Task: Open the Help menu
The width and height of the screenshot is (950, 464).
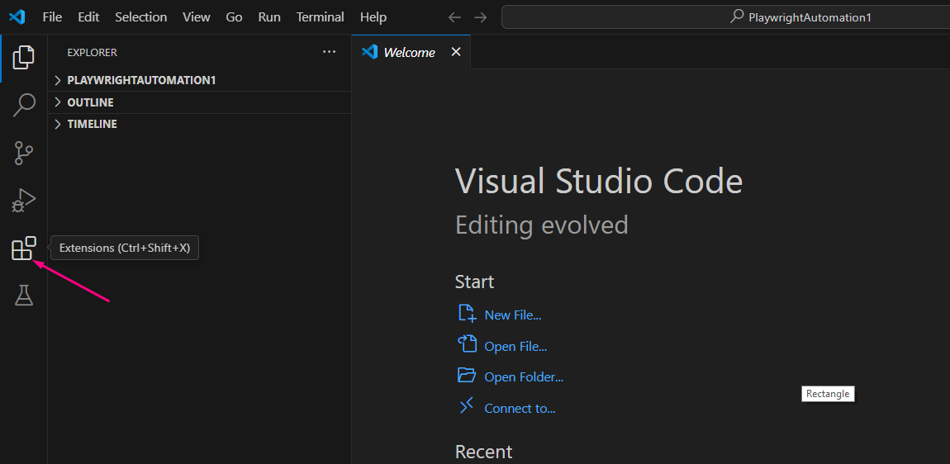Action: tap(373, 17)
